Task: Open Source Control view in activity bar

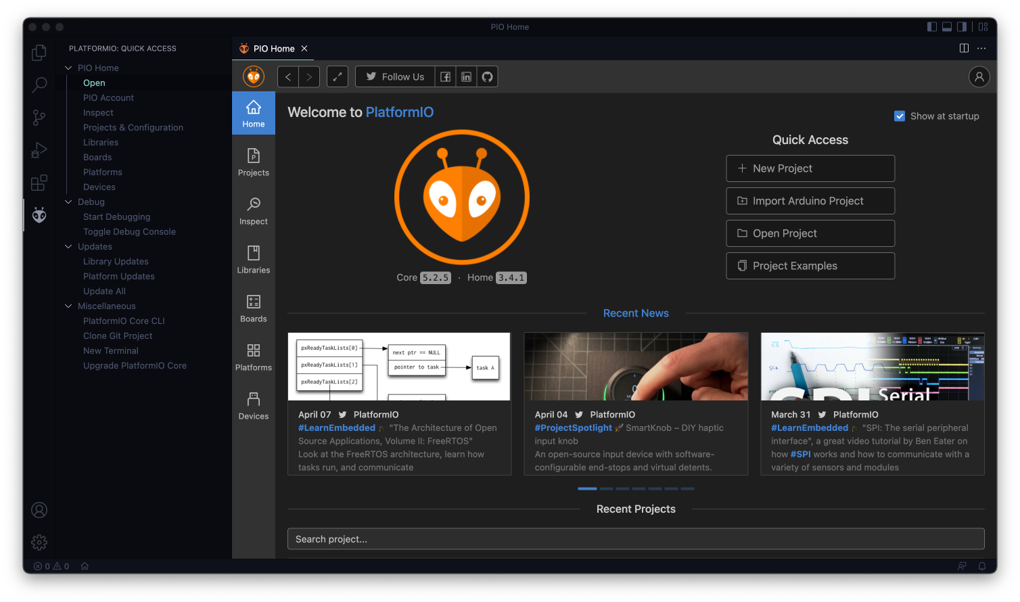Action: click(39, 118)
